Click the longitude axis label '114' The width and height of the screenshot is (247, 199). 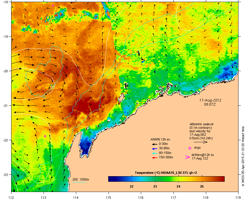click(76, 198)
